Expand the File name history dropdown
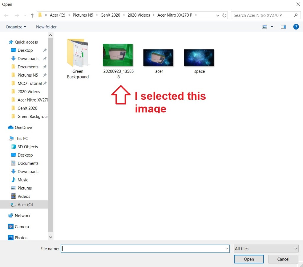The image size is (303, 267). click(x=227, y=249)
